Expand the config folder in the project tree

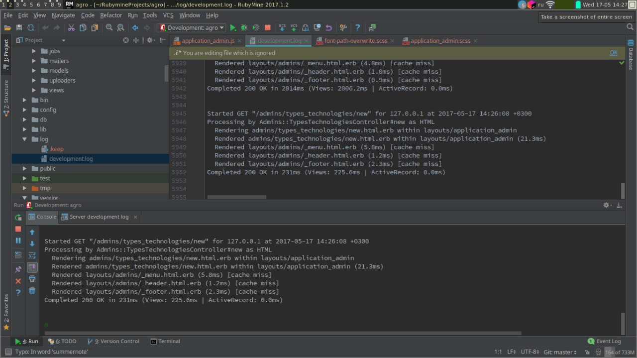click(x=24, y=110)
